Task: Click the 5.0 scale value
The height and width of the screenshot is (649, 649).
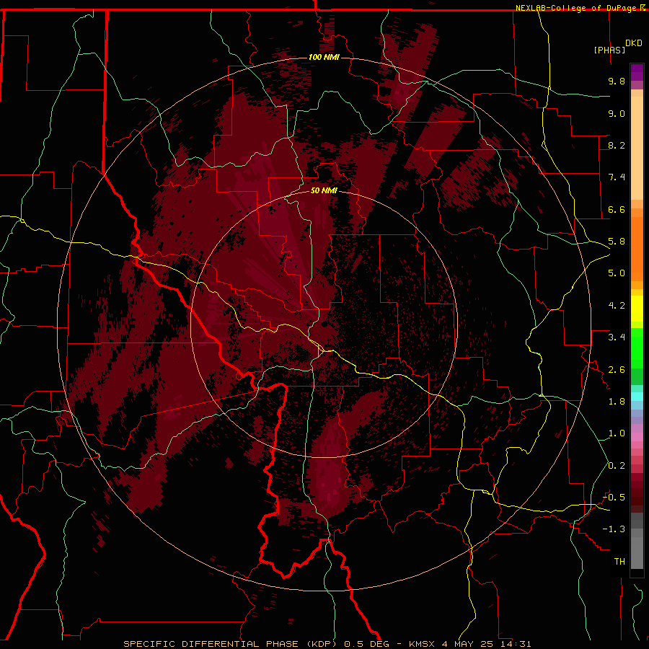Action: tap(617, 273)
